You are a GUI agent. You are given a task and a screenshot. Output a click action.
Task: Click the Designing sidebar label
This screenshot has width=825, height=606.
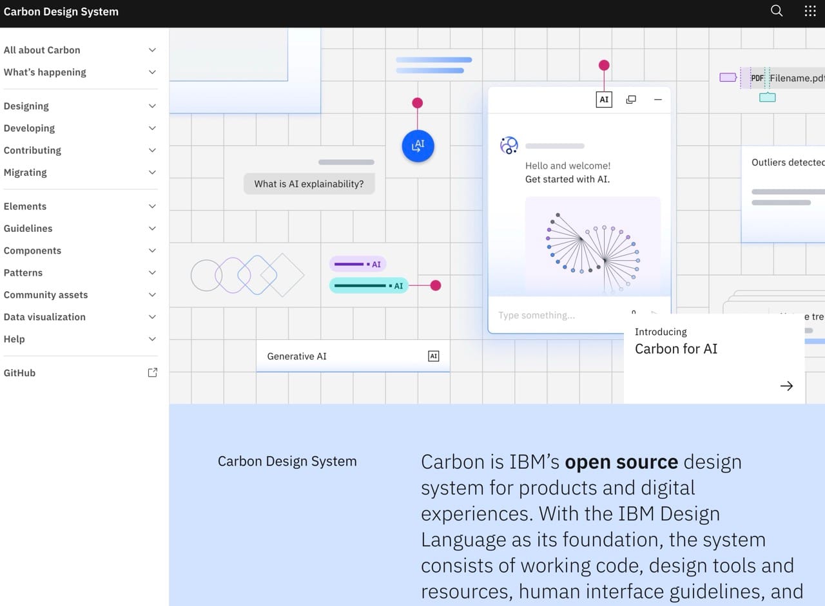(26, 106)
